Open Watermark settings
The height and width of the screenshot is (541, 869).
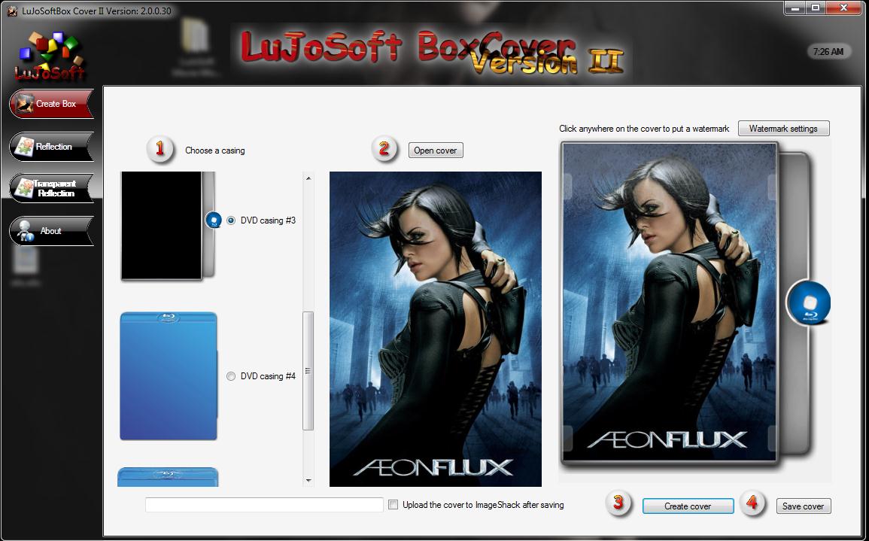pos(784,129)
